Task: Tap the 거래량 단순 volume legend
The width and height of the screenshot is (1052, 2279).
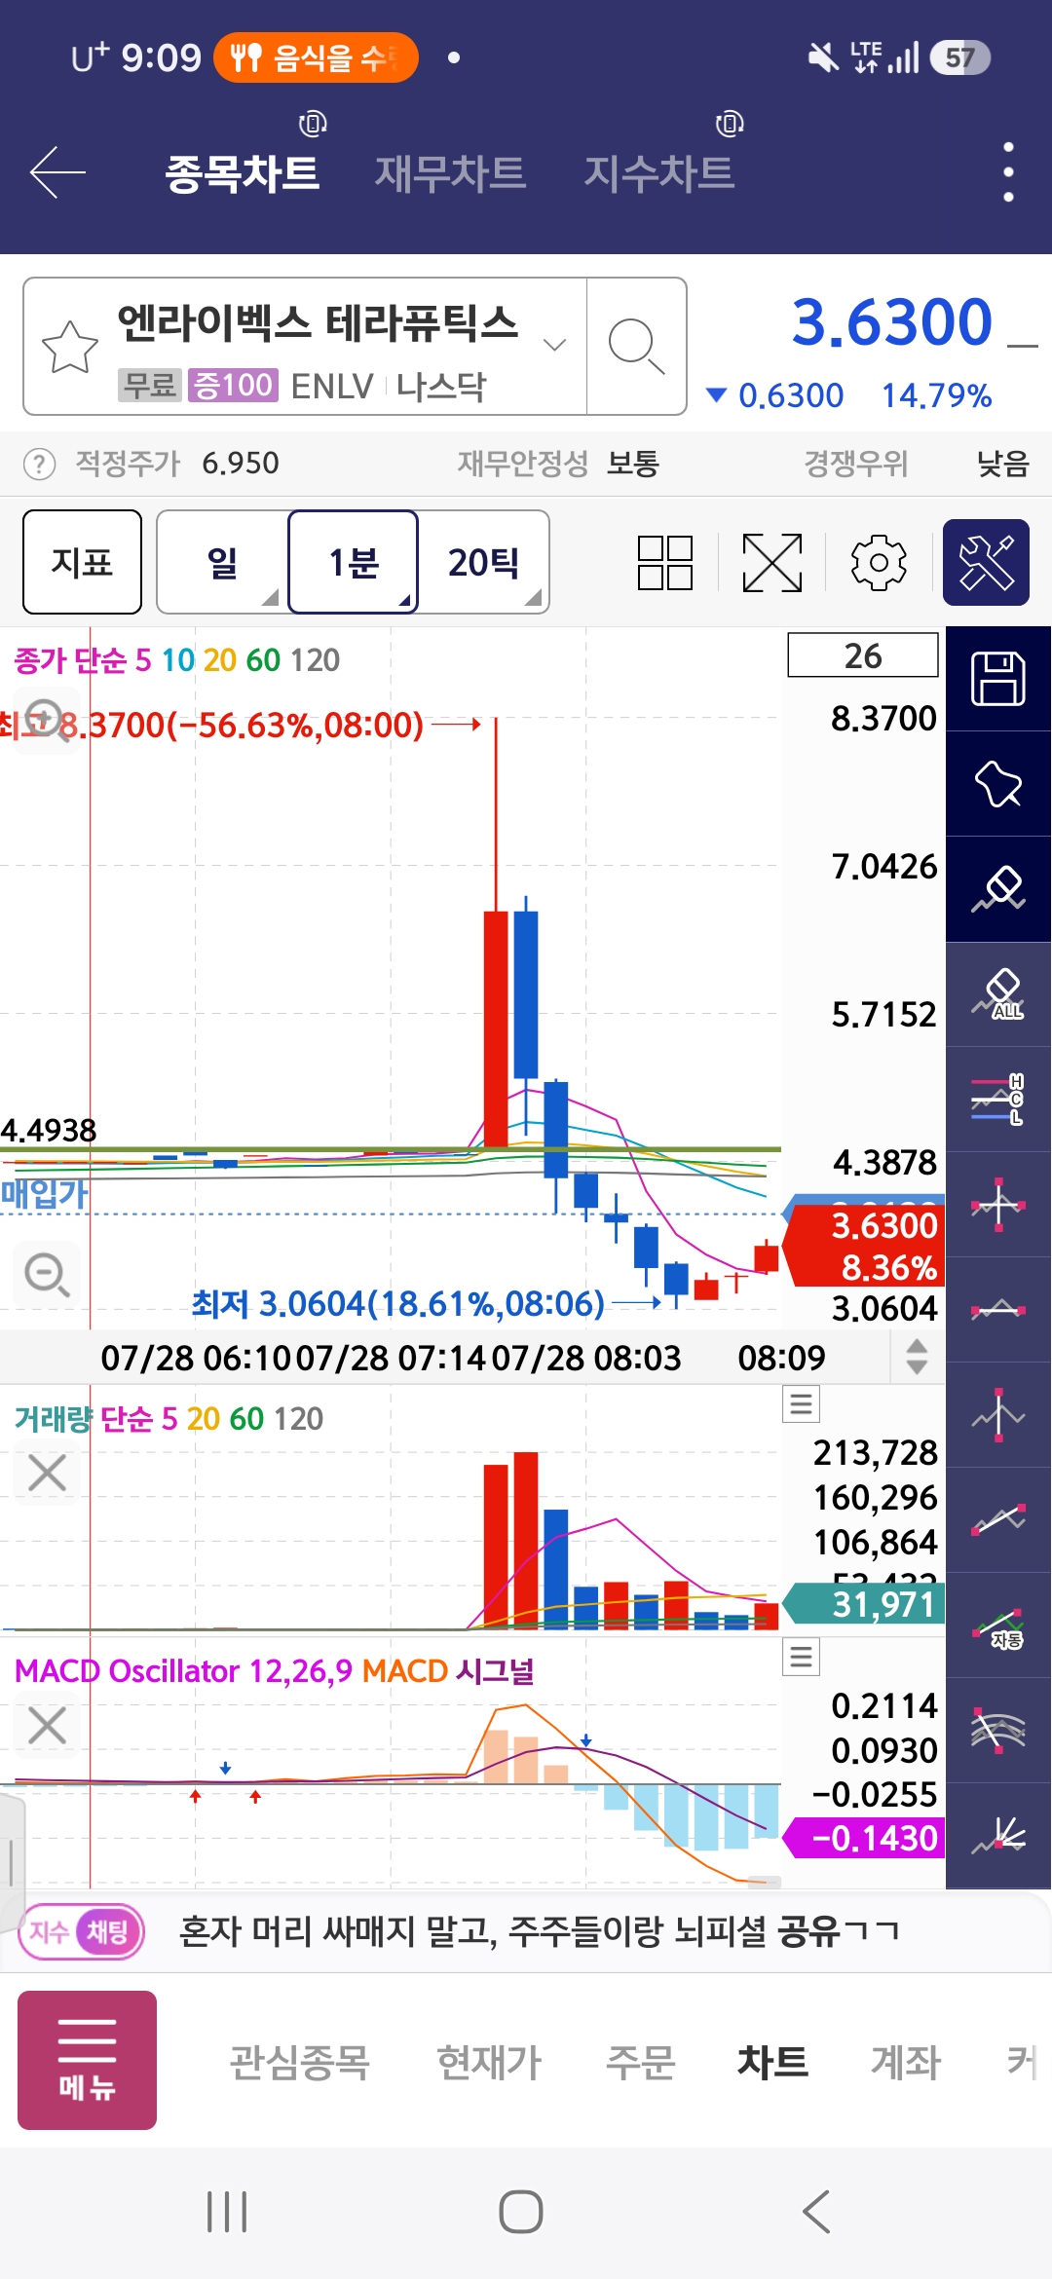Action: [168, 1419]
